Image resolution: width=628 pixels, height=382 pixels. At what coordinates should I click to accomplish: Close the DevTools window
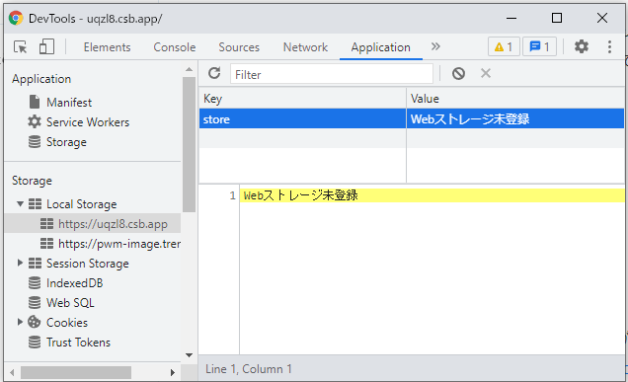[x=602, y=18]
